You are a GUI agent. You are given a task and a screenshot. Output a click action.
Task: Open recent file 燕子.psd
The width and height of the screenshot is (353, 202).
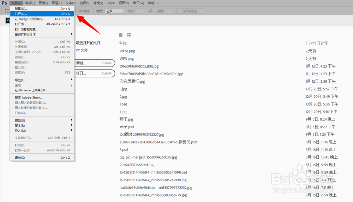(x=126, y=127)
